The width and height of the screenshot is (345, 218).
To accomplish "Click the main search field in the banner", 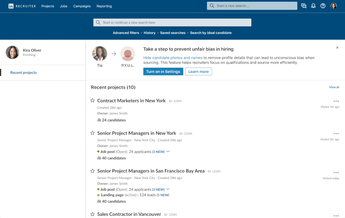I will (x=172, y=23).
